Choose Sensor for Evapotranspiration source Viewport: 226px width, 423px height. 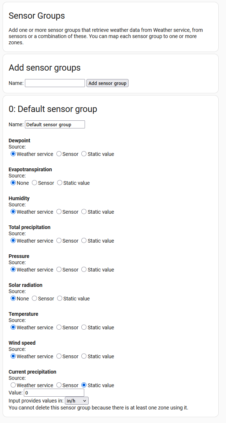tap(34, 183)
